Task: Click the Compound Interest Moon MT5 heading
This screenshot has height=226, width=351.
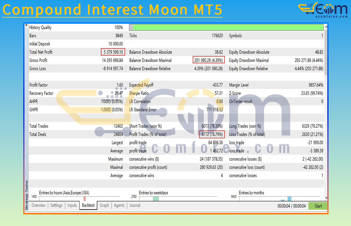Action: pyautogui.click(x=112, y=9)
